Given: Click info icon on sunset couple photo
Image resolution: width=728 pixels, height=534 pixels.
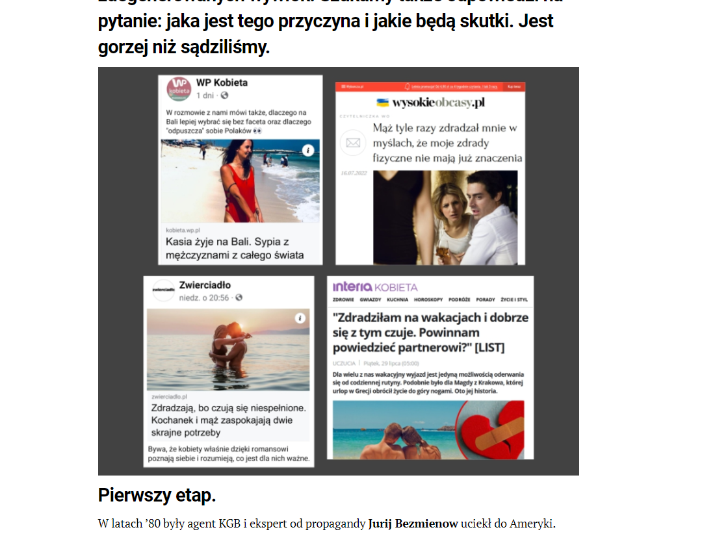Looking at the screenshot, I should [300, 318].
